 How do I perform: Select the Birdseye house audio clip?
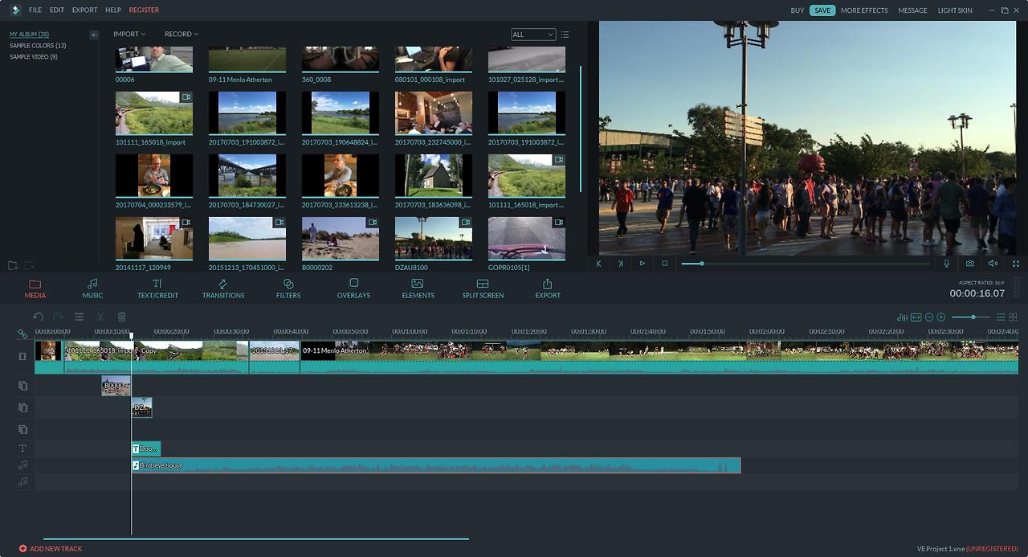(436, 465)
